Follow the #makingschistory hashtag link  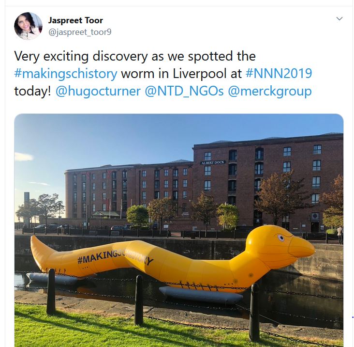66,74
